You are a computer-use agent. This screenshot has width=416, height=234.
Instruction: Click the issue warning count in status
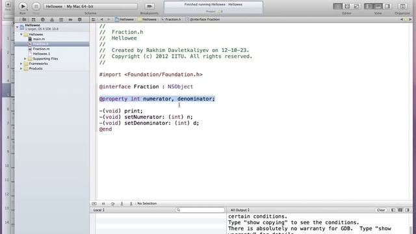(x=220, y=12)
